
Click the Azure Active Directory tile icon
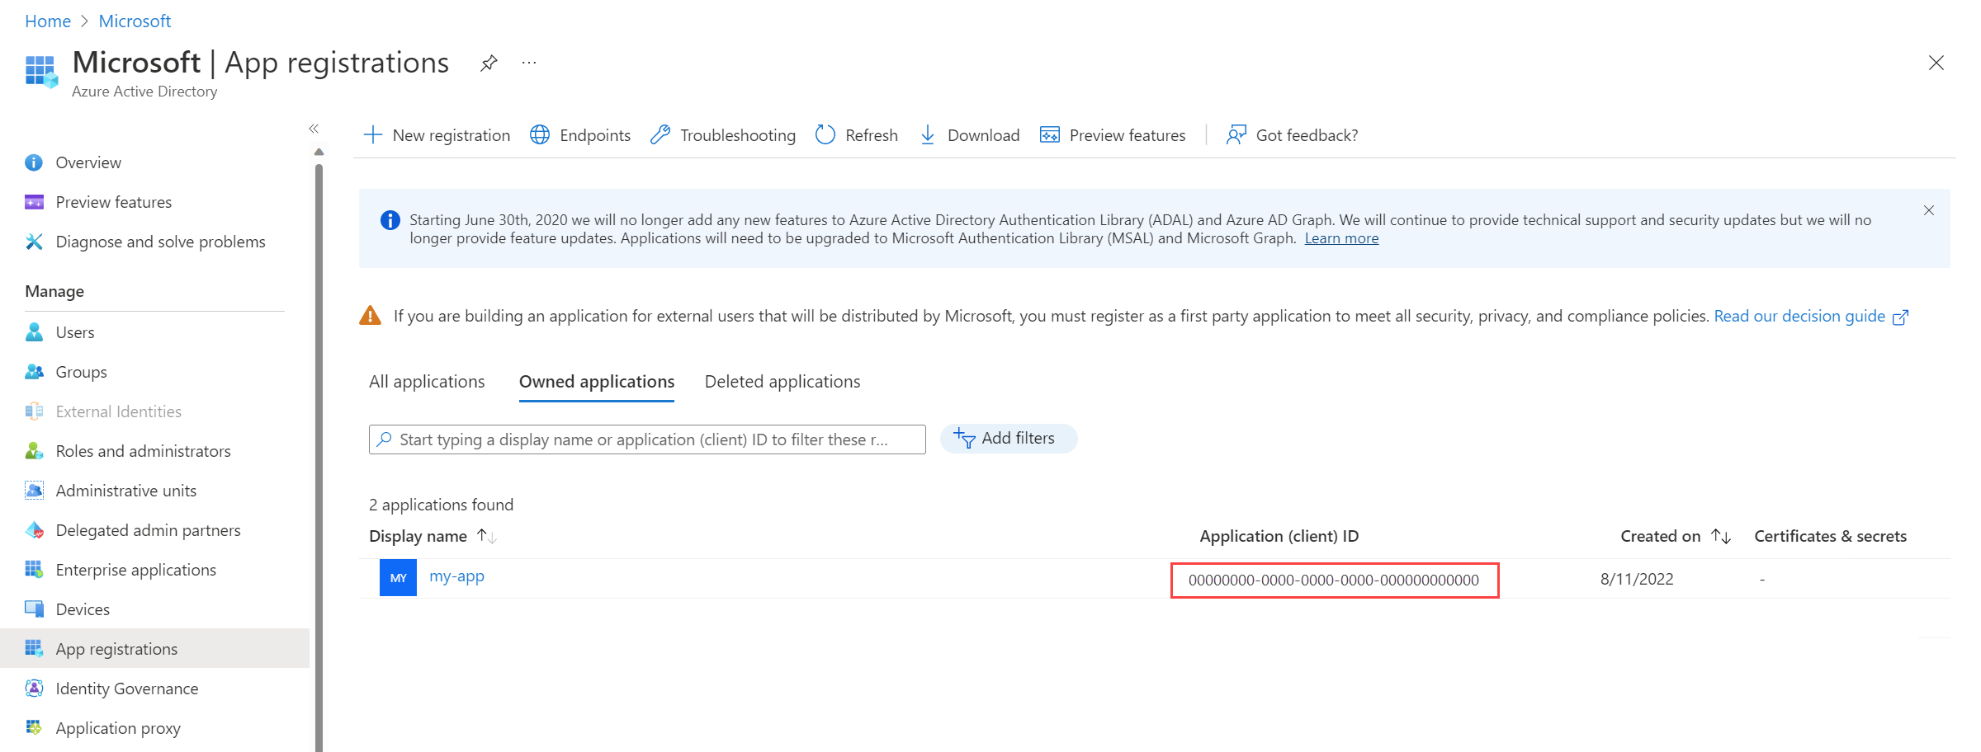(41, 72)
